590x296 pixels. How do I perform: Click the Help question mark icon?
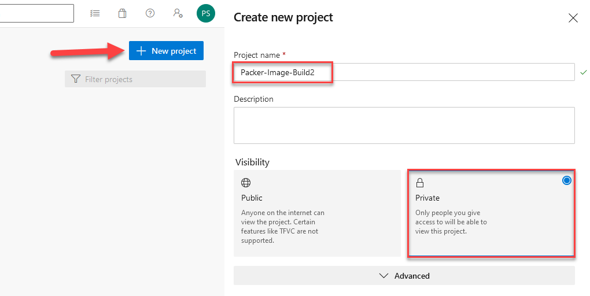tap(150, 13)
